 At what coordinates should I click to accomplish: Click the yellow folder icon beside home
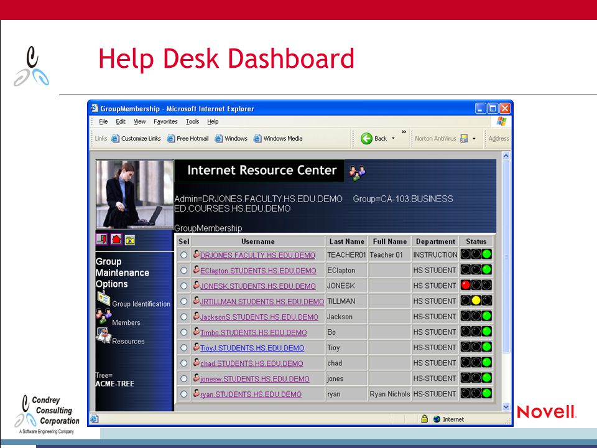130,240
